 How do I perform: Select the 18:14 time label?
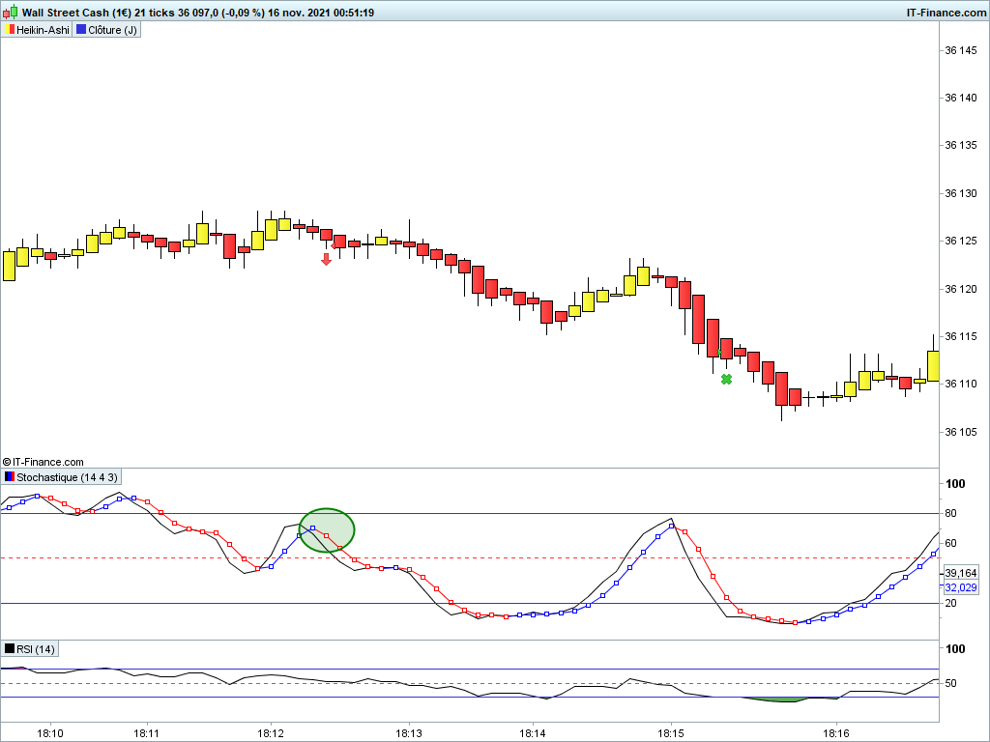(x=533, y=733)
